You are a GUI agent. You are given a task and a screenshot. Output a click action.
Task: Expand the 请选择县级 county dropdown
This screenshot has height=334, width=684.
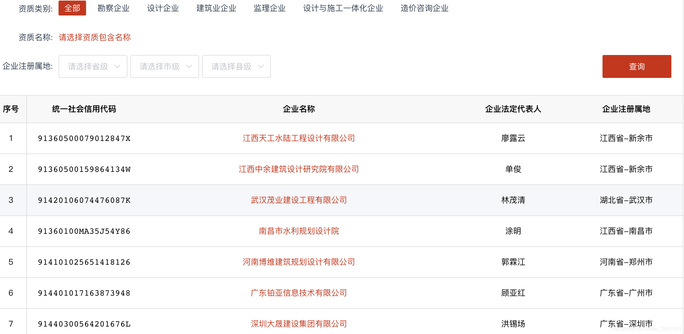236,66
